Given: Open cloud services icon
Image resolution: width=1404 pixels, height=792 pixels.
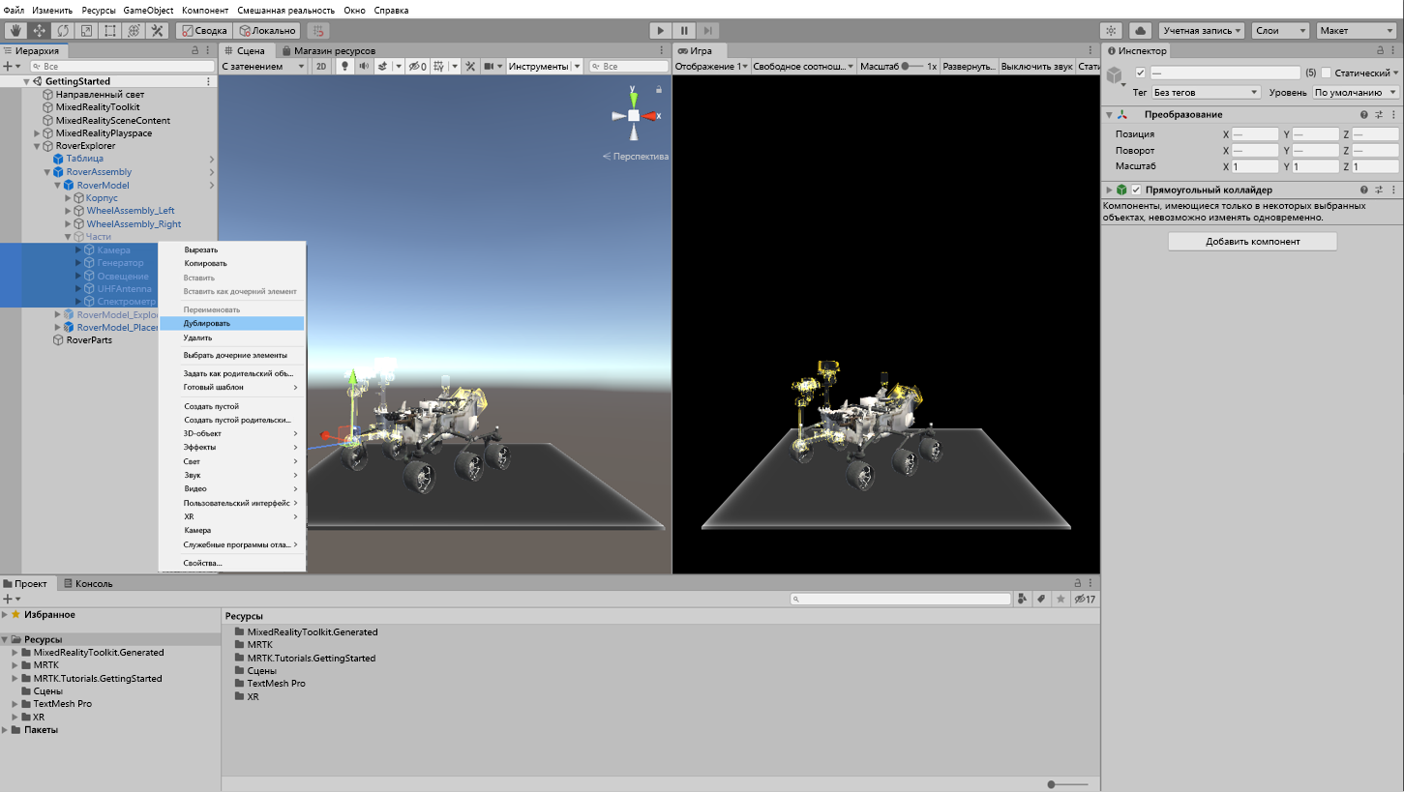Looking at the screenshot, I should pos(1140,31).
